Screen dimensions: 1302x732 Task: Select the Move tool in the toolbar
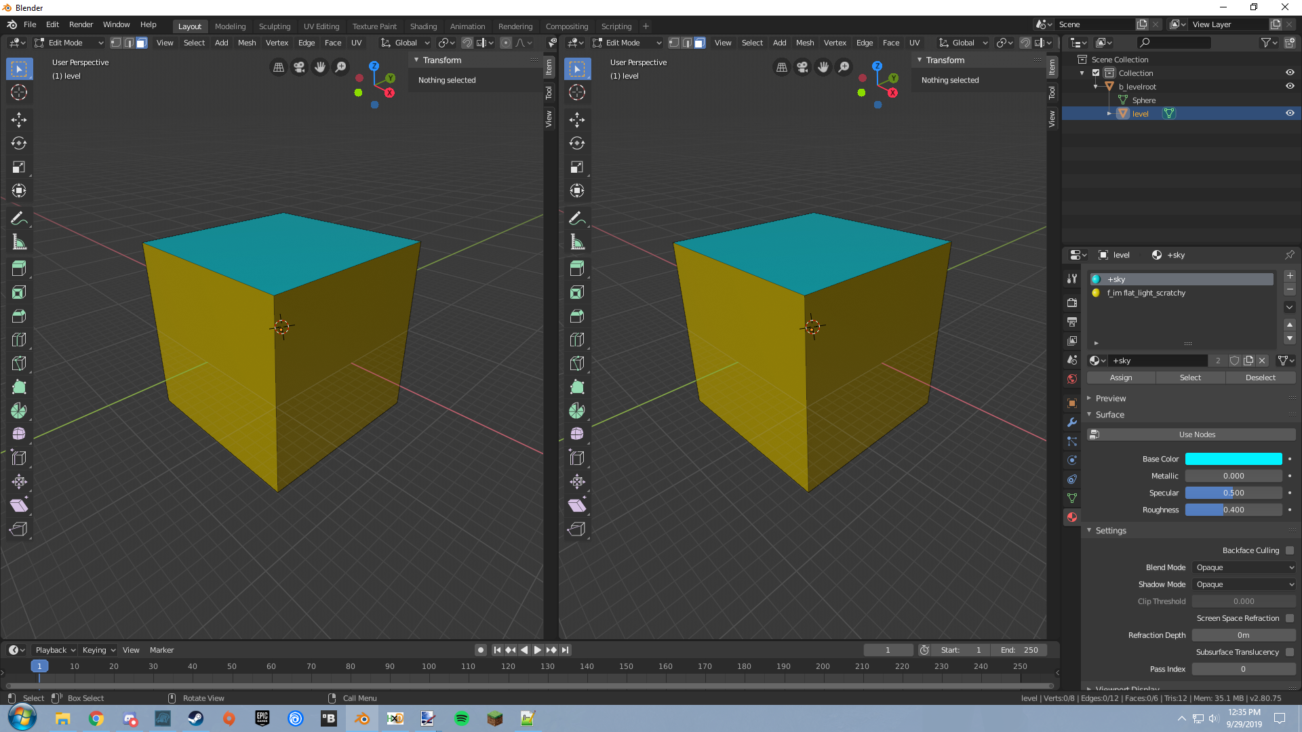coord(19,120)
